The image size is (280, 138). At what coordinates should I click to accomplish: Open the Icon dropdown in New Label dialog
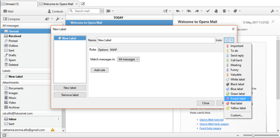[x=229, y=40]
